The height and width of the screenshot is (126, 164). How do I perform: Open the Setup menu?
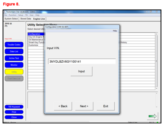[x=20, y=15]
